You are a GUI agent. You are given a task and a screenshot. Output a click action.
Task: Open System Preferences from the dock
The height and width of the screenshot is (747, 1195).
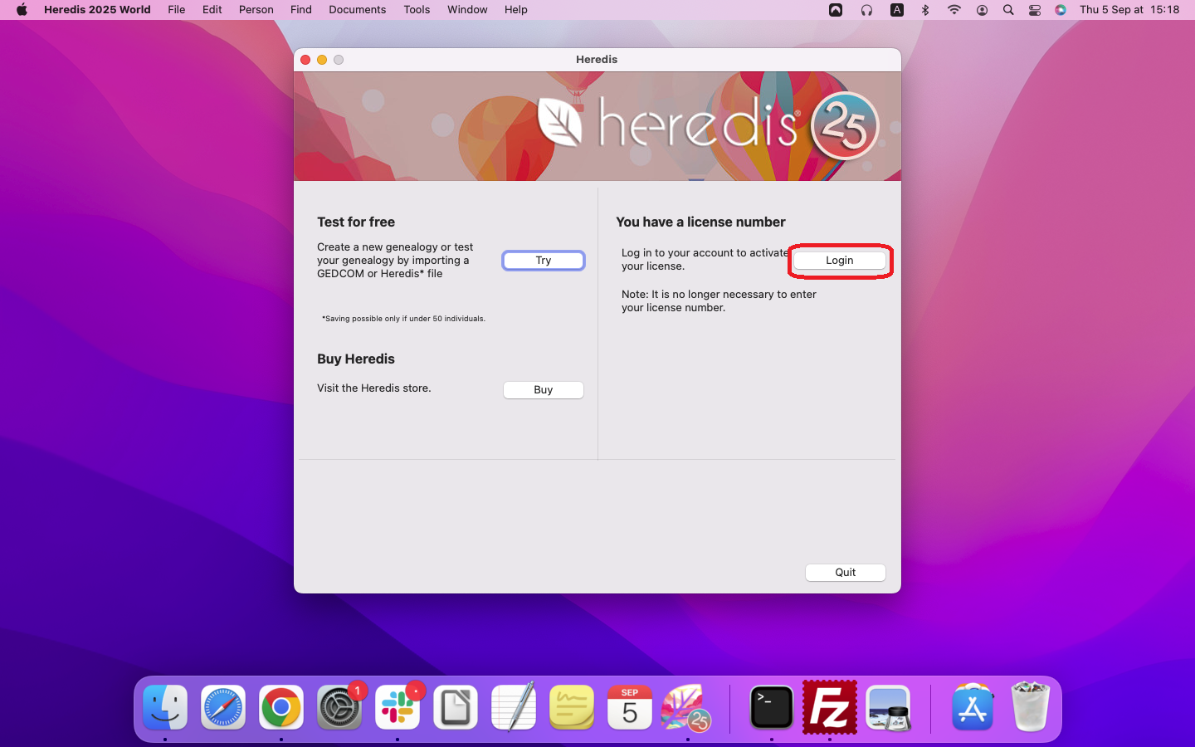point(339,708)
